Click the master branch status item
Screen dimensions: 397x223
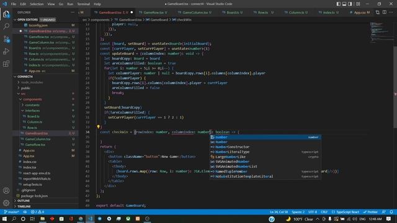click(x=11, y=212)
